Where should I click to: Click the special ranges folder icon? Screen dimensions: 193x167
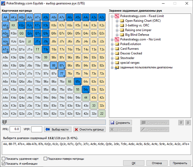(x=117, y=63)
